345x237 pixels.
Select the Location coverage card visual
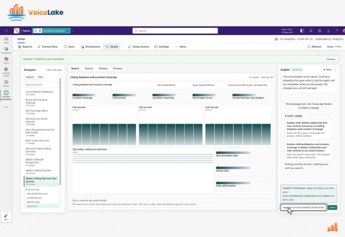(x=91, y=96)
